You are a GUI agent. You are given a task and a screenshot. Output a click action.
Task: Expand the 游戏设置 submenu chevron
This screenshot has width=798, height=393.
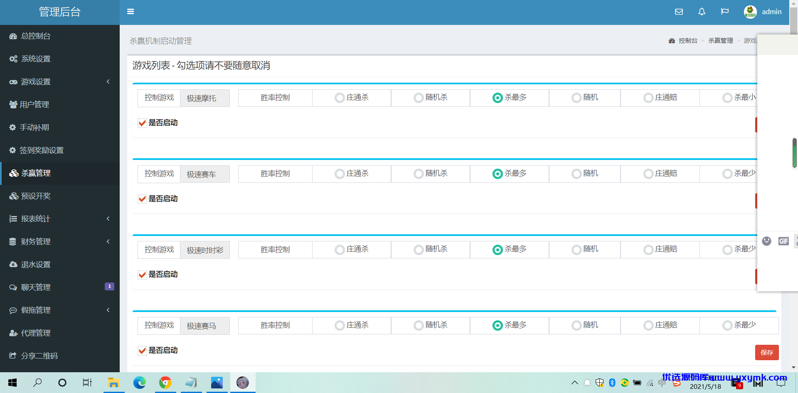108,82
